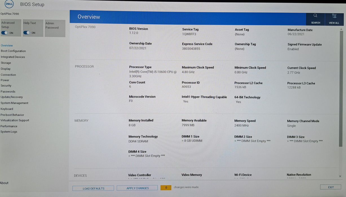The width and height of the screenshot is (346, 197).
Task: Click Signed Firmware Update Enabled value
Action: point(293,49)
